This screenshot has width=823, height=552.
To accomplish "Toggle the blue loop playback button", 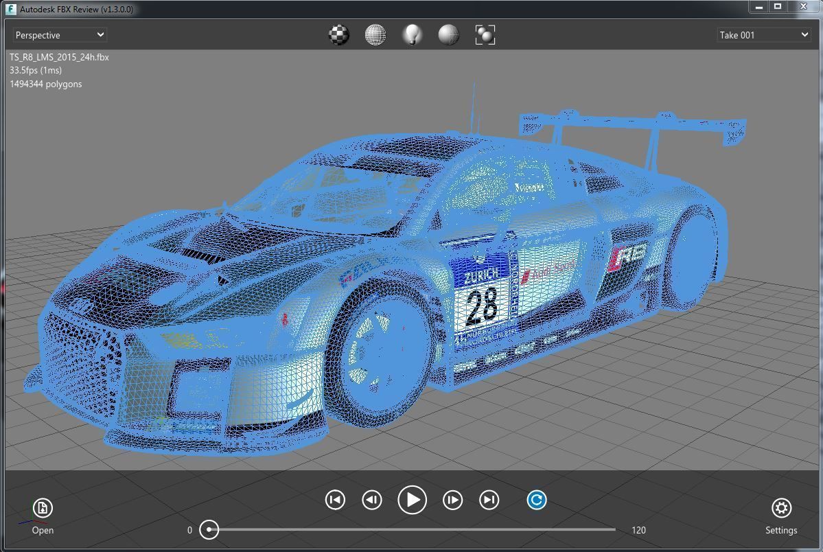I will pos(536,500).
